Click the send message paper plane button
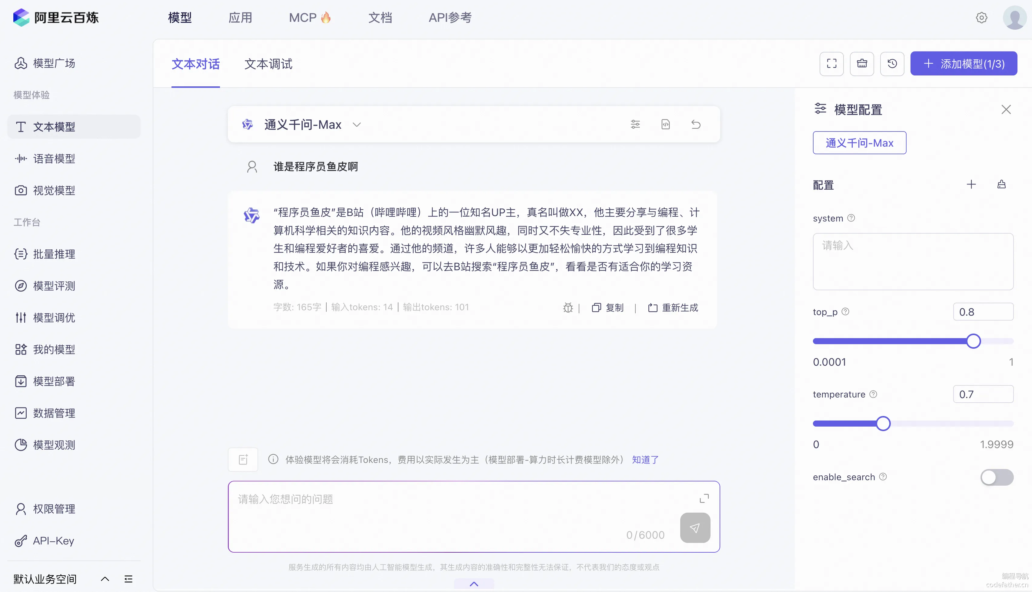Screen dimensions: 1032x592 [695, 528]
